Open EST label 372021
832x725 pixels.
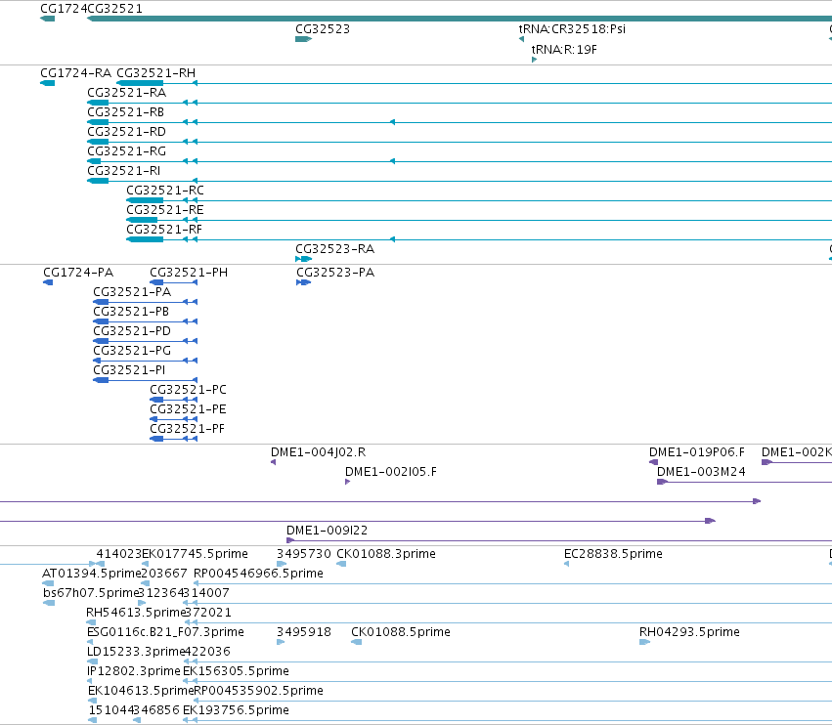click(x=208, y=613)
